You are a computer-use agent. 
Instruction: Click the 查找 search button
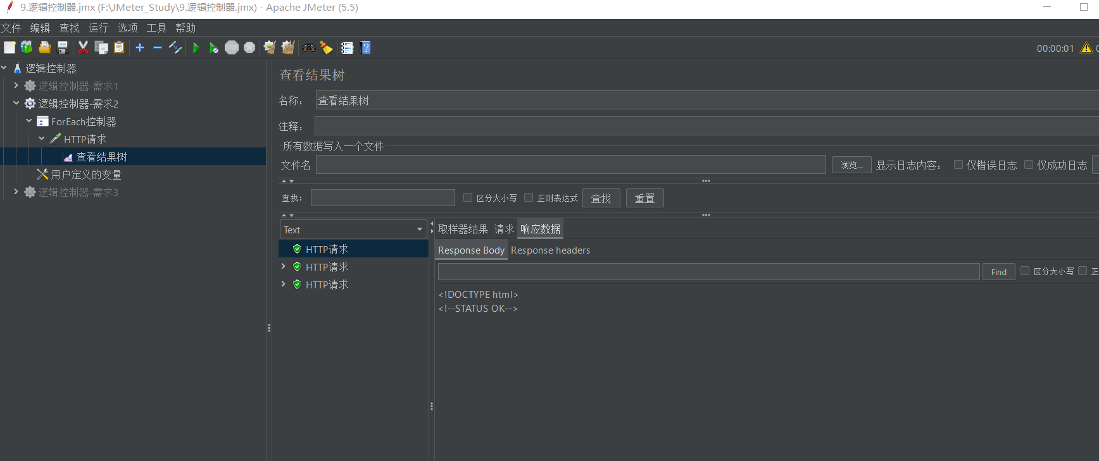pos(601,199)
